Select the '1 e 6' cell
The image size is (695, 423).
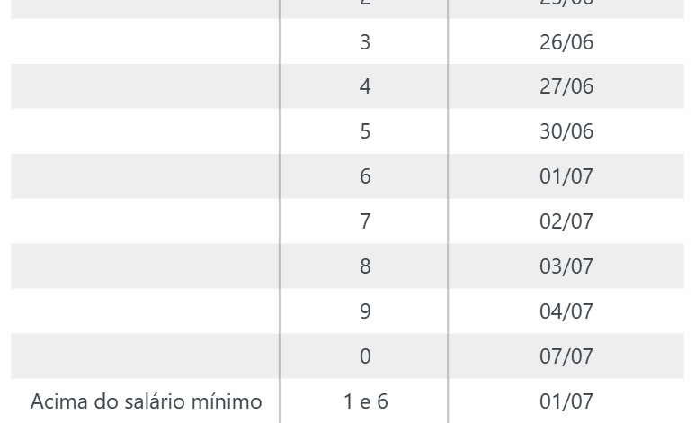pos(365,401)
